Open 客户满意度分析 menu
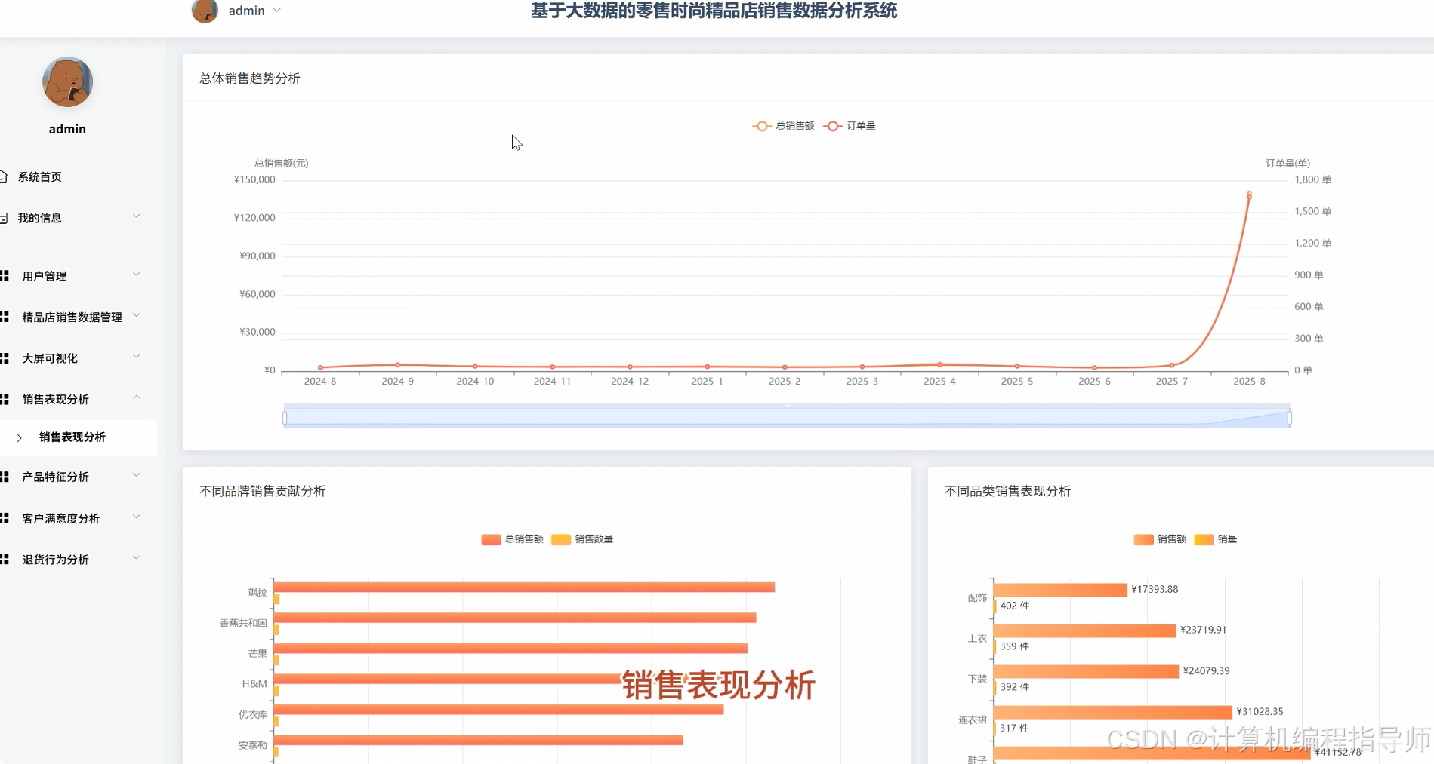Image resolution: width=1434 pixels, height=764 pixels. coord(60,518)
